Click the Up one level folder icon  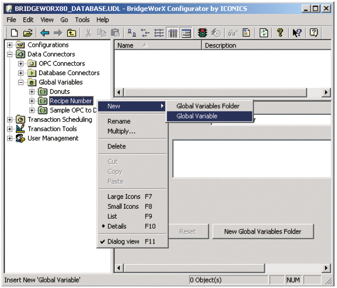tap(71, 33)
